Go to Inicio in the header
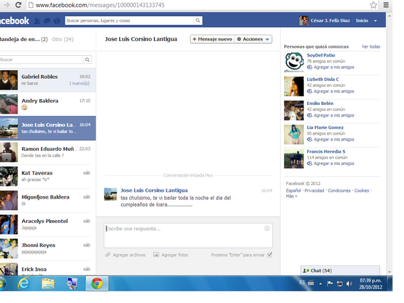 pyautogui.click(x=362, y=21)
